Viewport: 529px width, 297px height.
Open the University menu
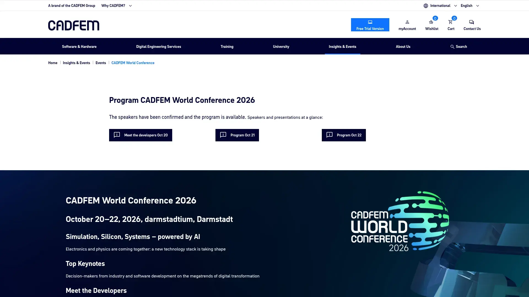click(281, 46)
